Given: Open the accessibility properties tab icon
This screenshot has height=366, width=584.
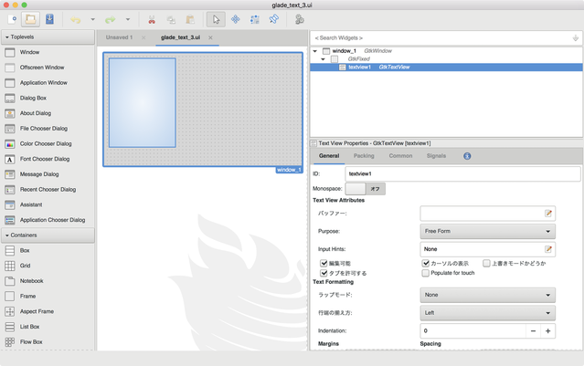Looking at the screenshot, I should tap(467, 156).
